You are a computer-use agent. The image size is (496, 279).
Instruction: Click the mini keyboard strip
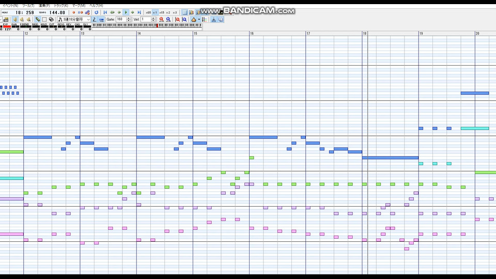coord(147,26)
